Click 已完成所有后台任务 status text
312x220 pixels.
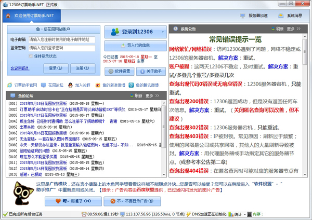click(x=25, y=214)
